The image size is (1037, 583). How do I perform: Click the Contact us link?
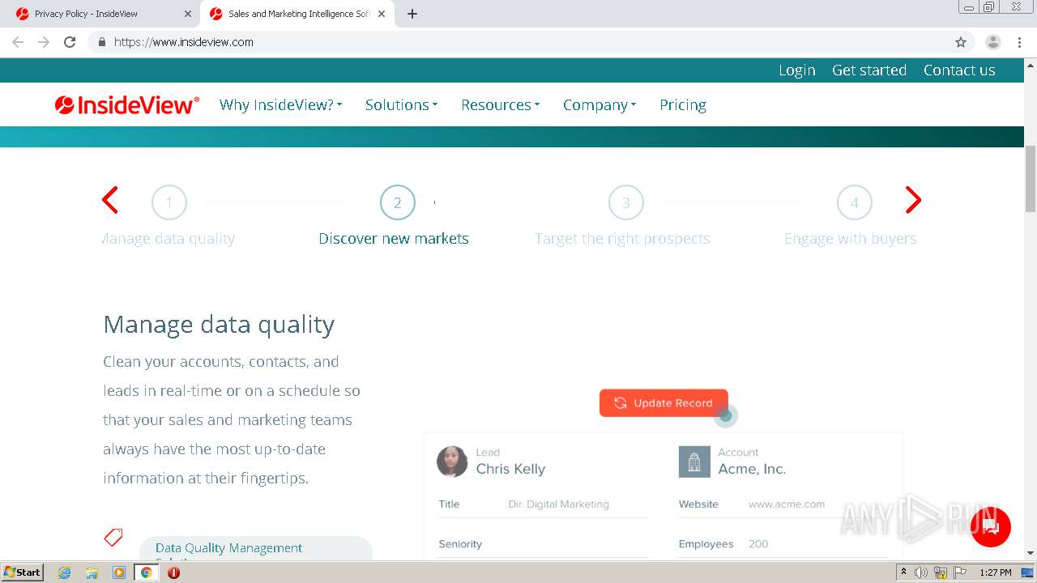[x=959, y=70]
